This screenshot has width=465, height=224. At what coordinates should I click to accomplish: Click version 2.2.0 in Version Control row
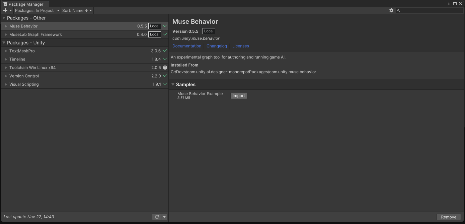(156, 76)
